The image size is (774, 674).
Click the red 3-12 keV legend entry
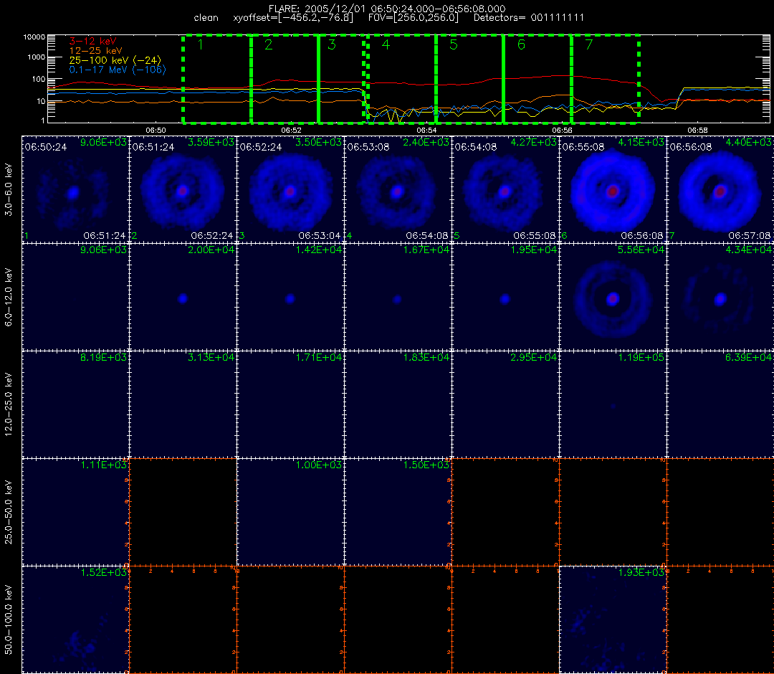pyautogui.click(x=92, y=42)
